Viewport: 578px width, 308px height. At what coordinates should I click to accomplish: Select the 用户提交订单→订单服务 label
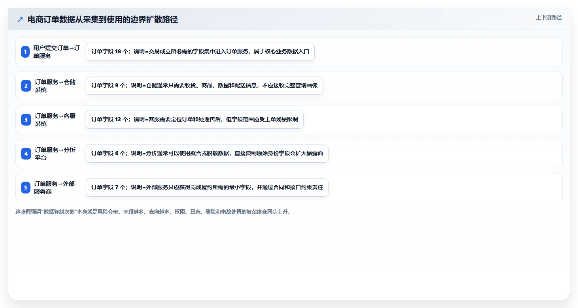click(57, 52)
